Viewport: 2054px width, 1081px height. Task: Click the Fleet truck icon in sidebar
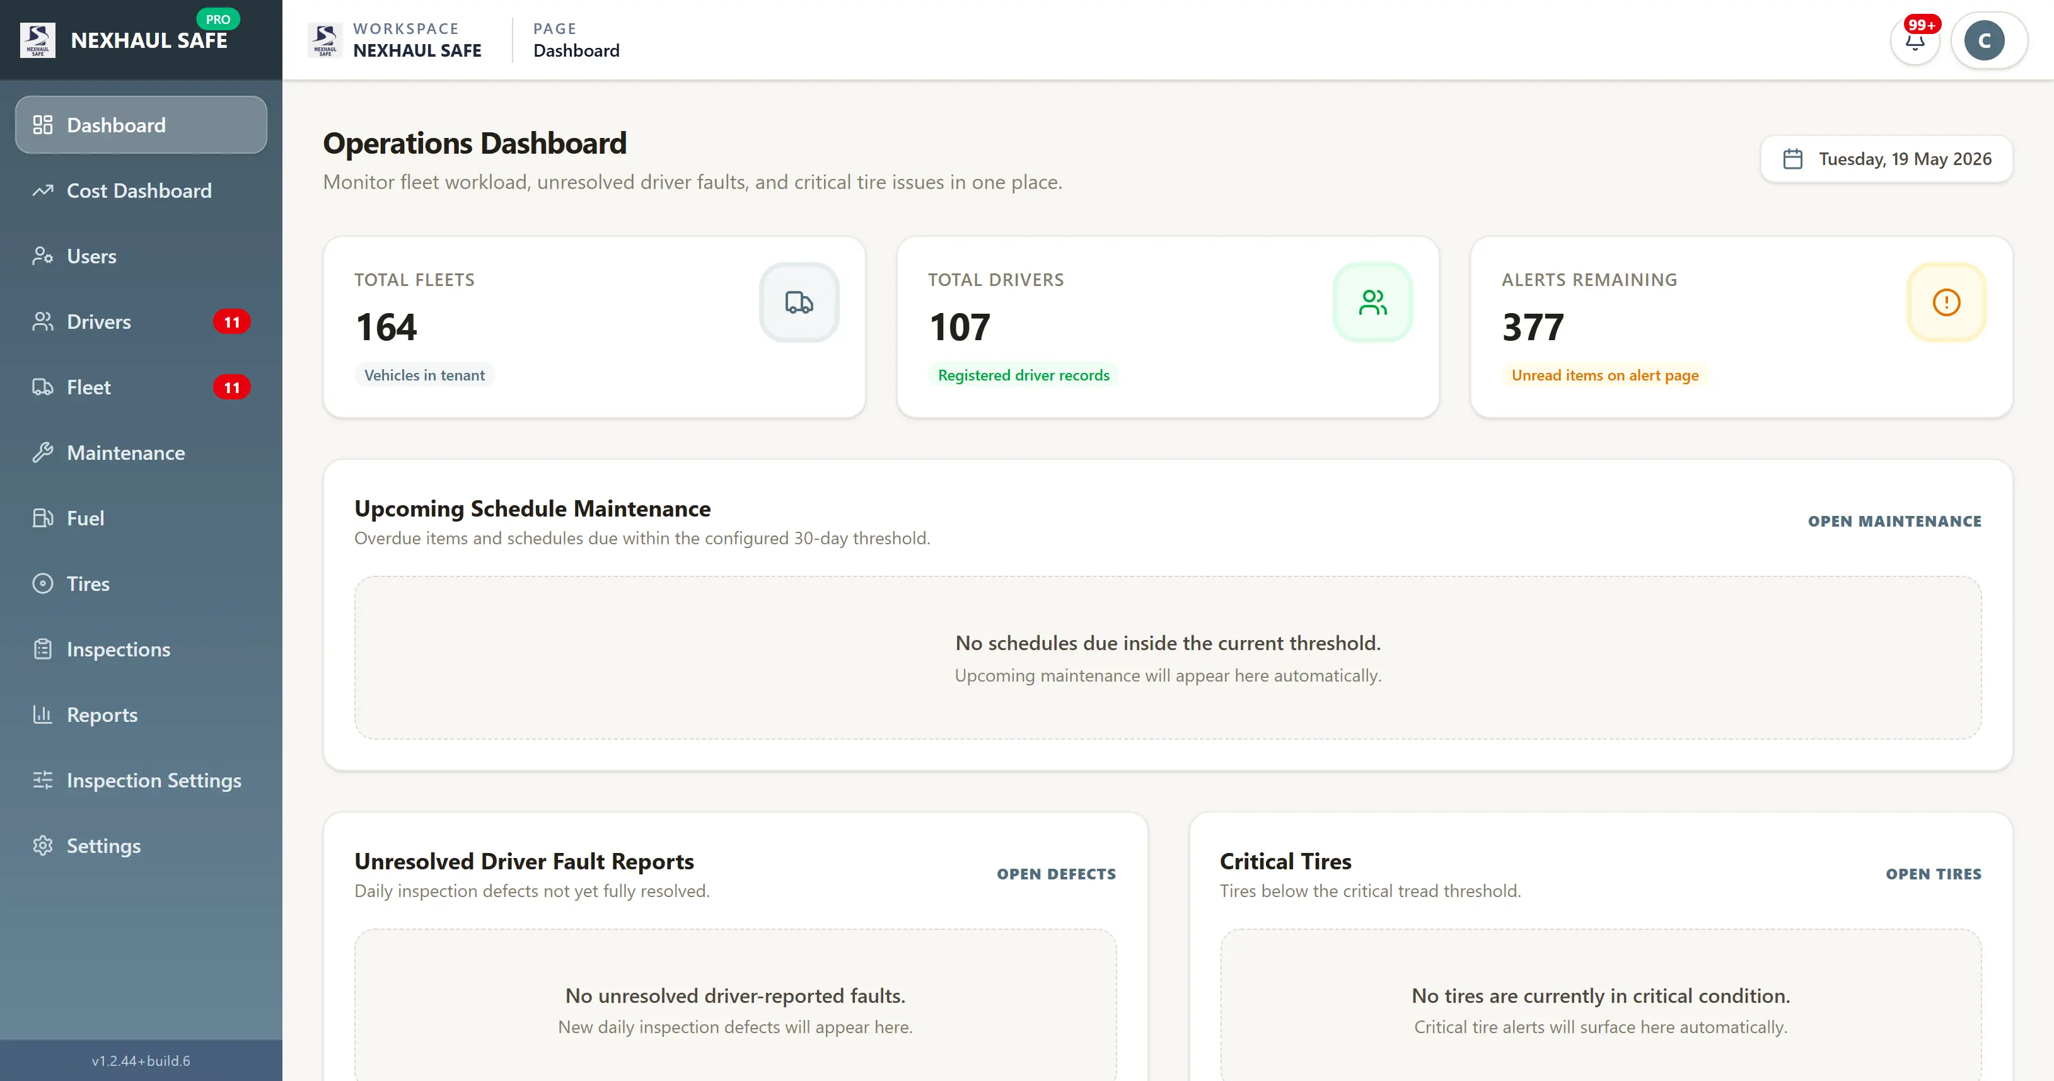click(42, 387)
